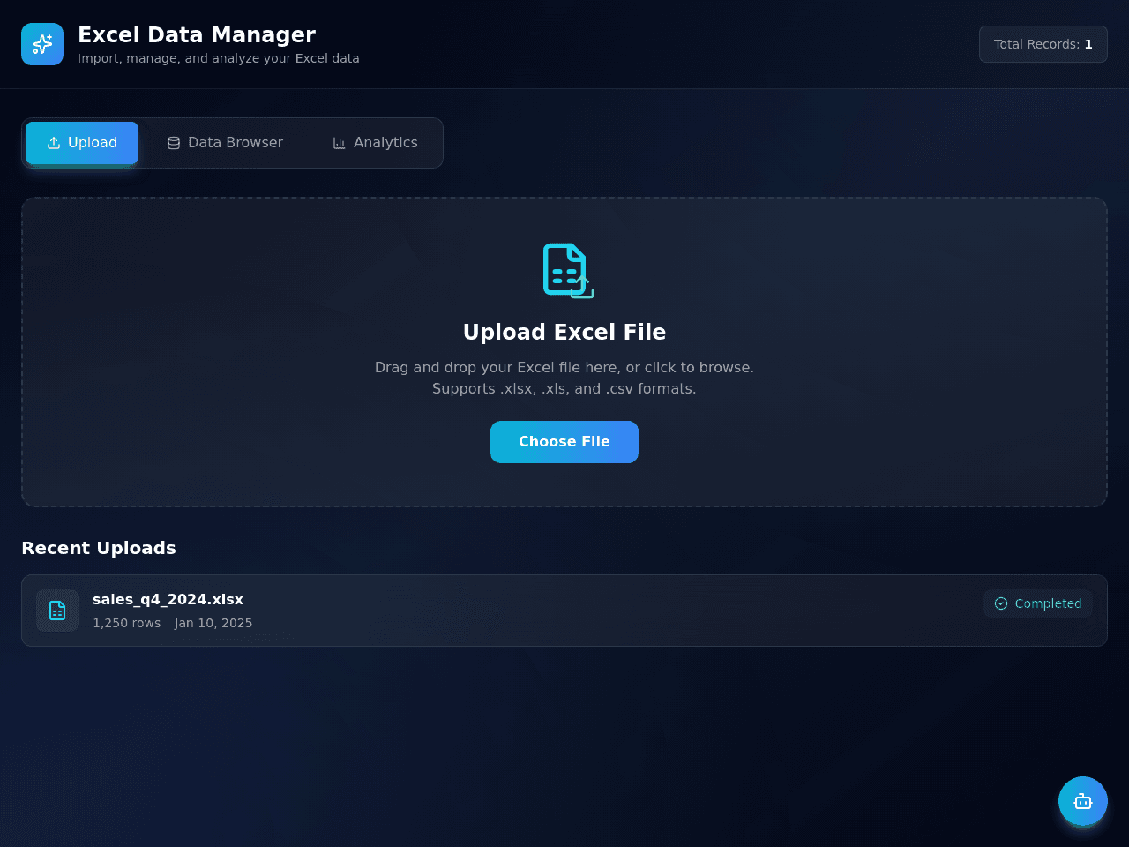The image size is (1129, 847).
Task: Click the Completed checkmark icon
Action: pyautogui.click(x=1001, y=603)
